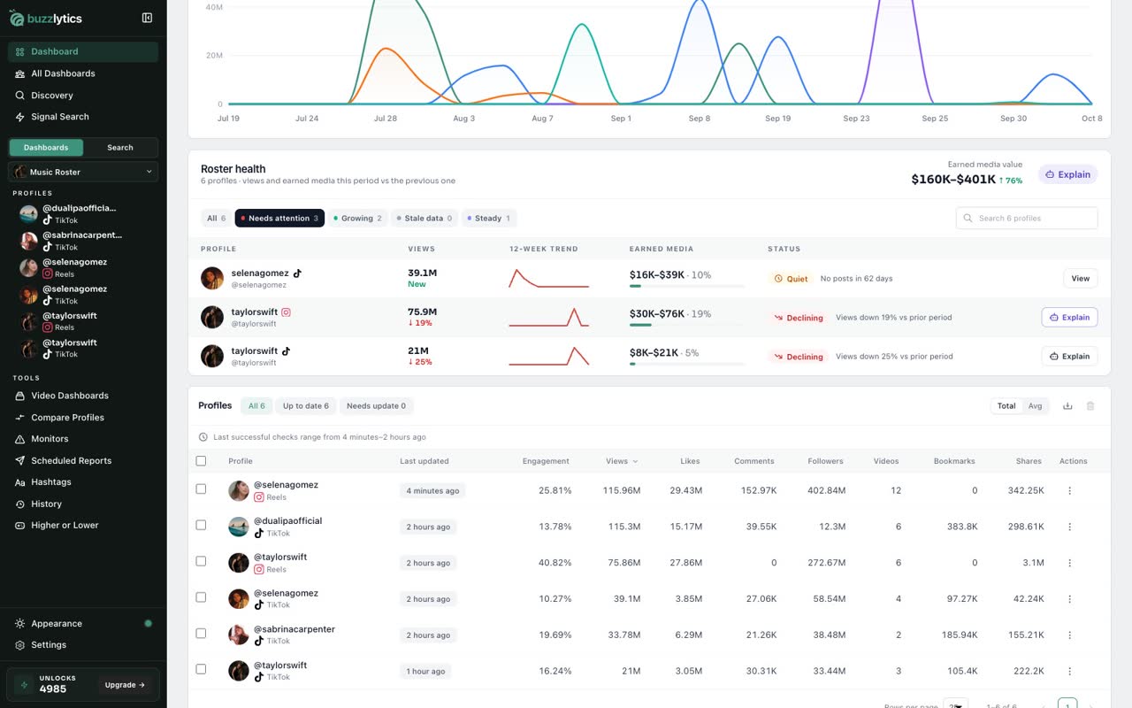Click the Upgrade button
Viewport: 1132px width, 708px height.
click(x=124, y=685)
